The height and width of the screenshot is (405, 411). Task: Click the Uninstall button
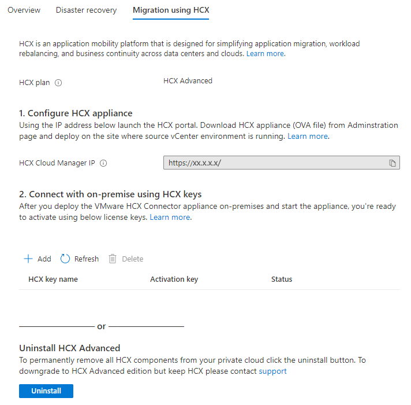46,391
